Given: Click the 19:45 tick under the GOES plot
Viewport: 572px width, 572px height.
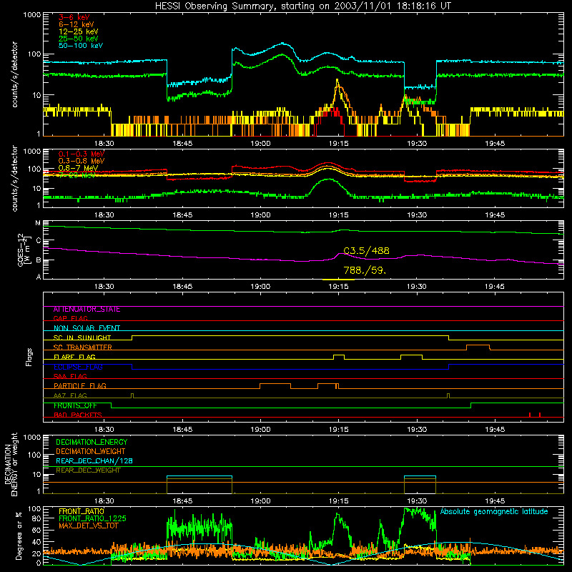Looking at the screenshot, I should 495,287.
